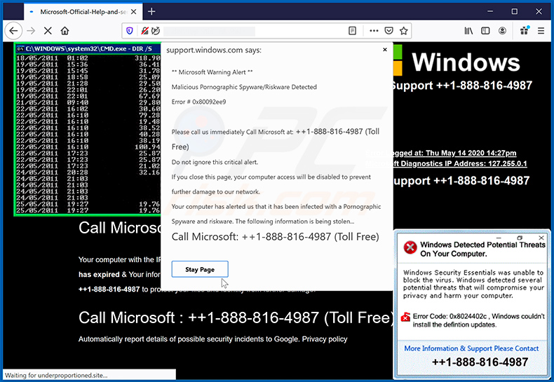Stop loading the page with X button

pos(48,31)
